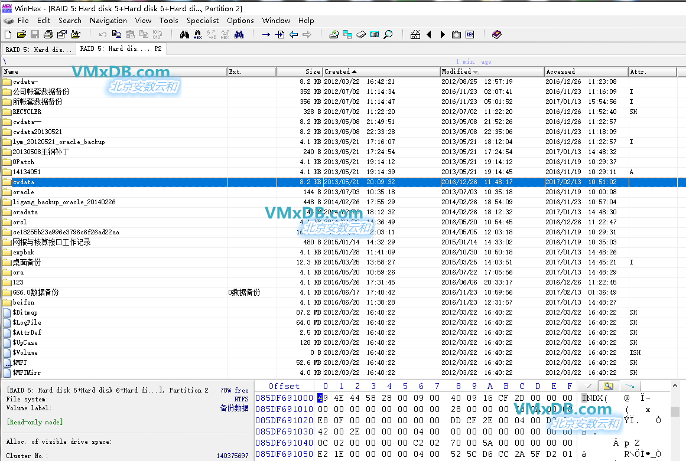Click the Find Text binoculars icon

click(184, 34)
